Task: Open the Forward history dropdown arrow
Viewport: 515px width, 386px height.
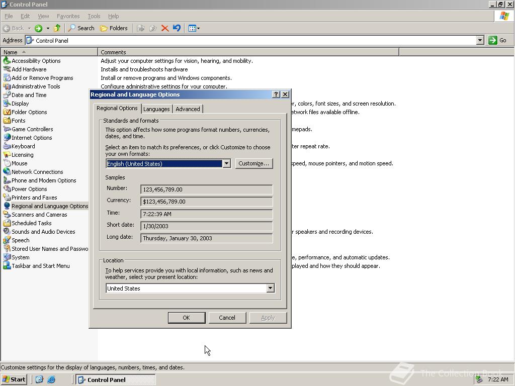Action: click(x=48, y=28)
